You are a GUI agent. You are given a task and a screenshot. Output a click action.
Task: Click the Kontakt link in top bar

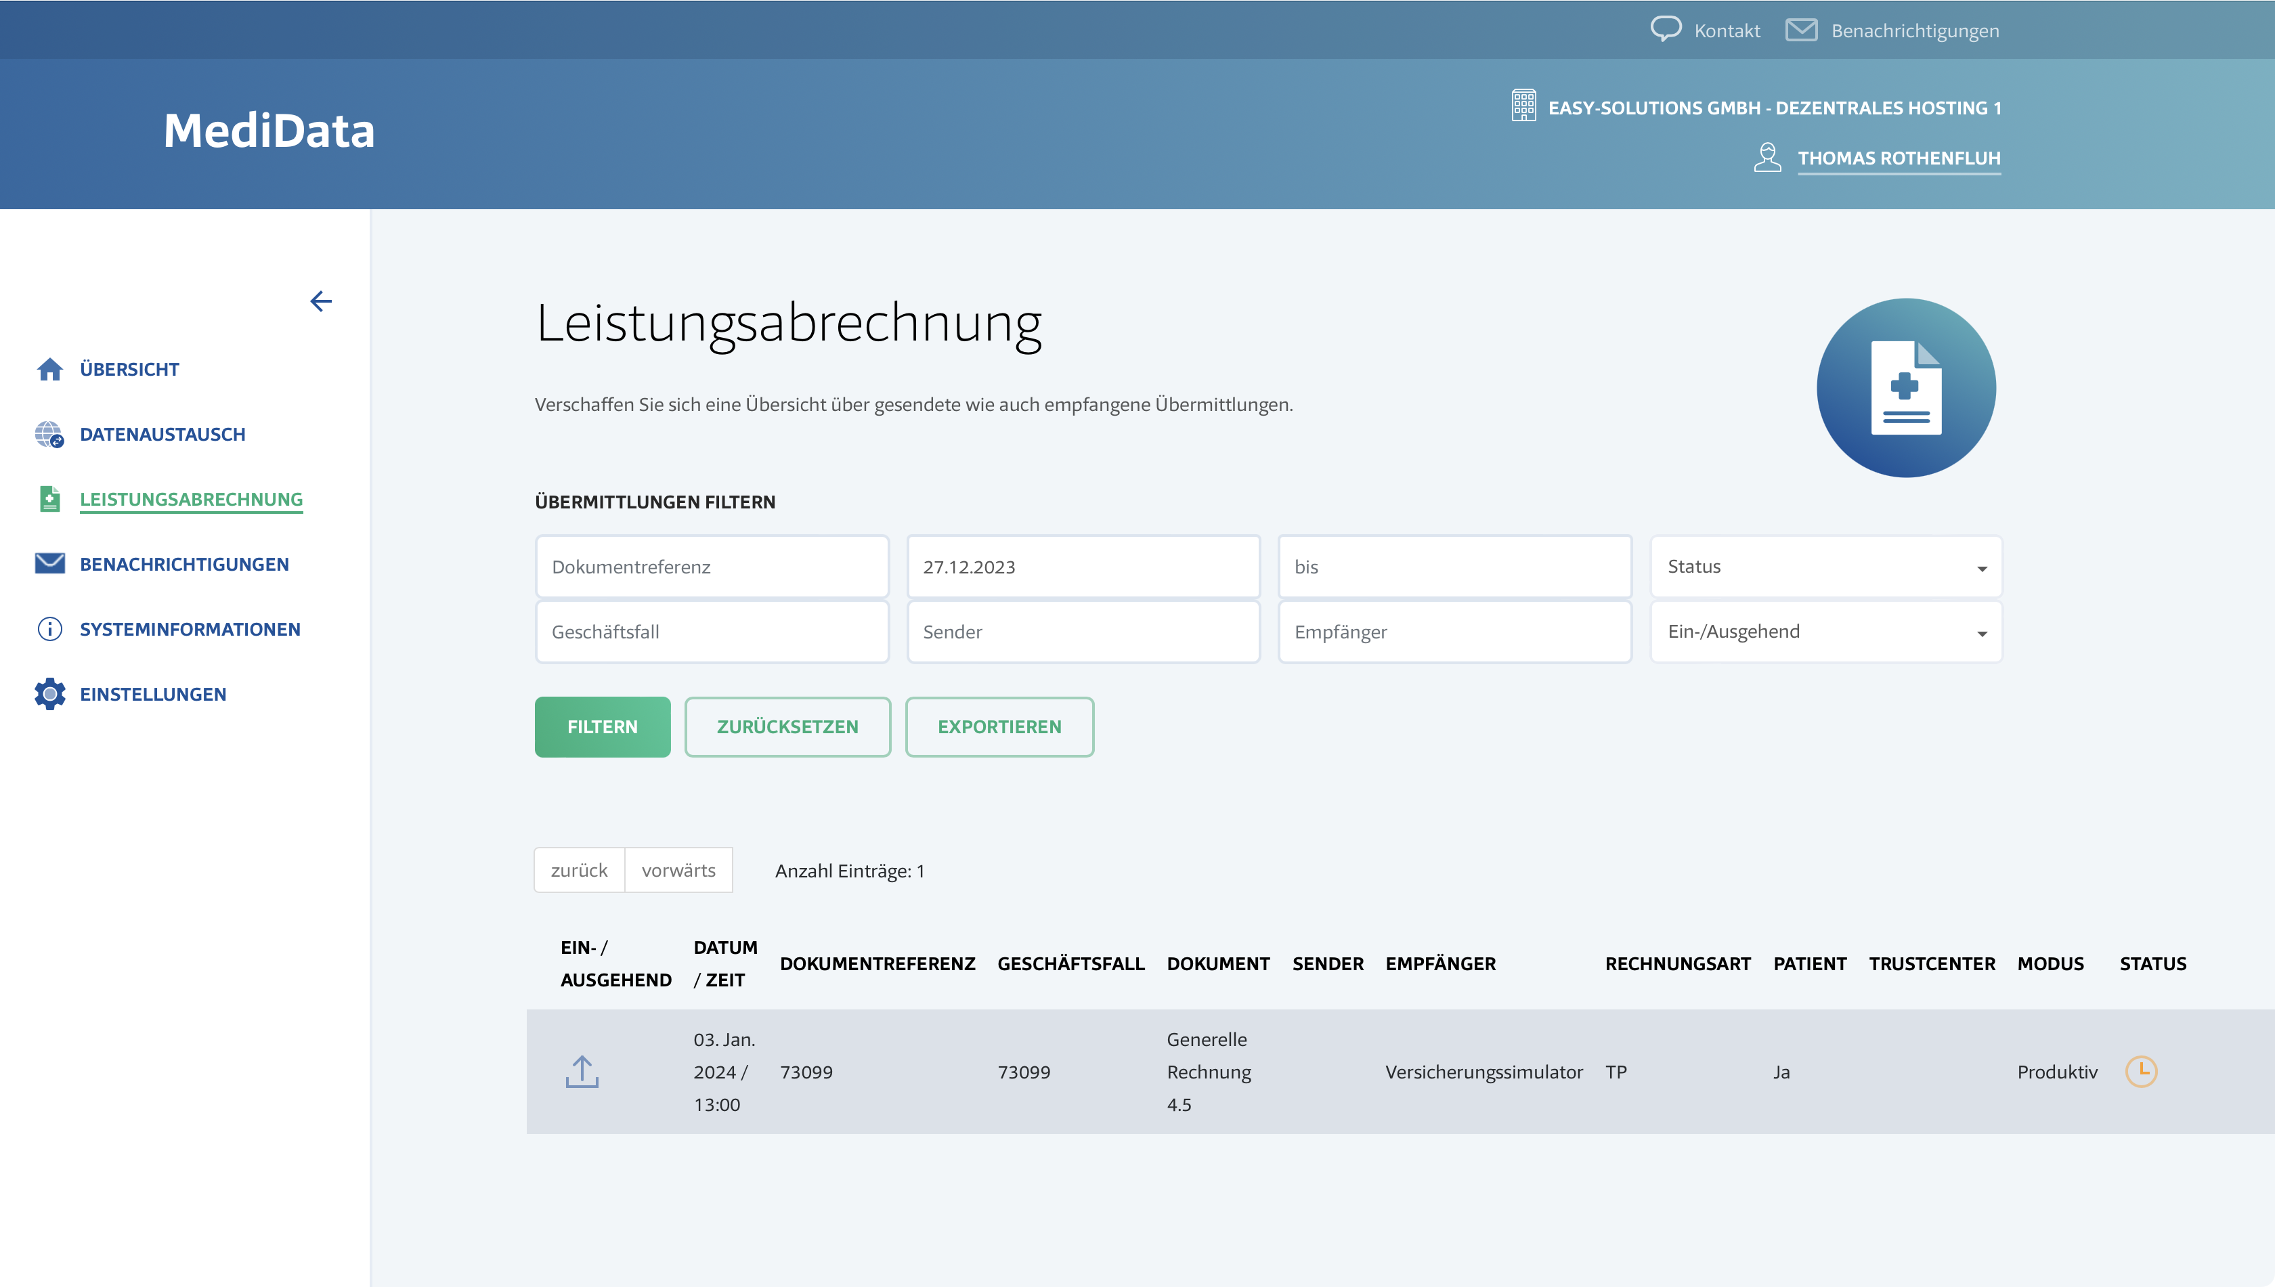coord(1727,31)
